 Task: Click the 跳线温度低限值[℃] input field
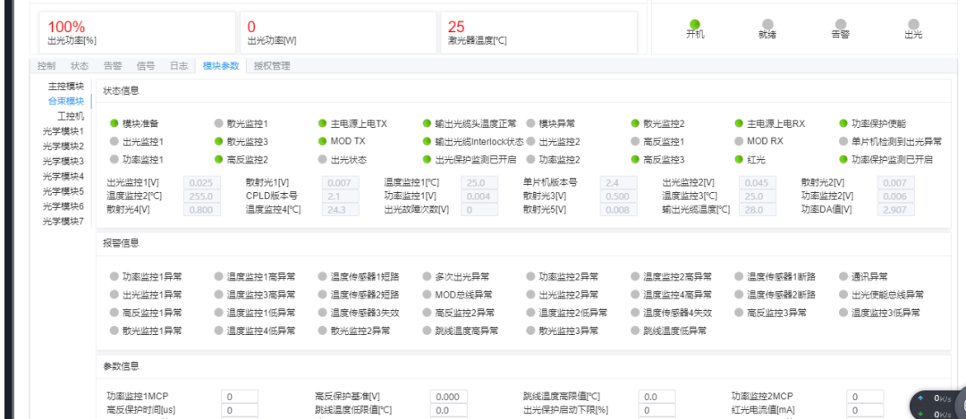(448, 410)
